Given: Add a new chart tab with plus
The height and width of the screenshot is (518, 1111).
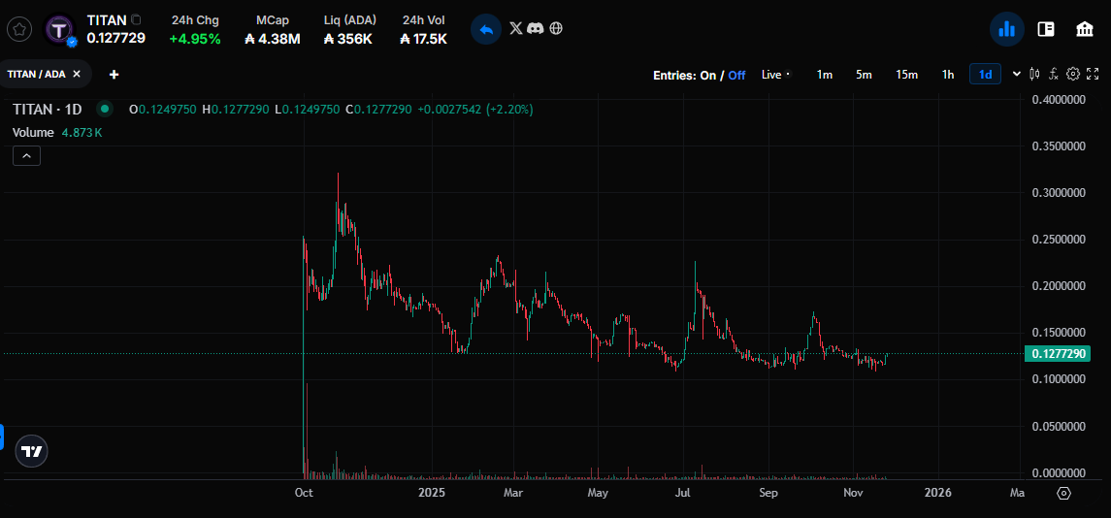Looking at the screenshot, I should 114,75.
